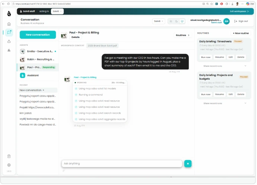This screenshot has height=185, width=257.
Task: Open the browser zoom magnifier icon
Action: (207, 4)
